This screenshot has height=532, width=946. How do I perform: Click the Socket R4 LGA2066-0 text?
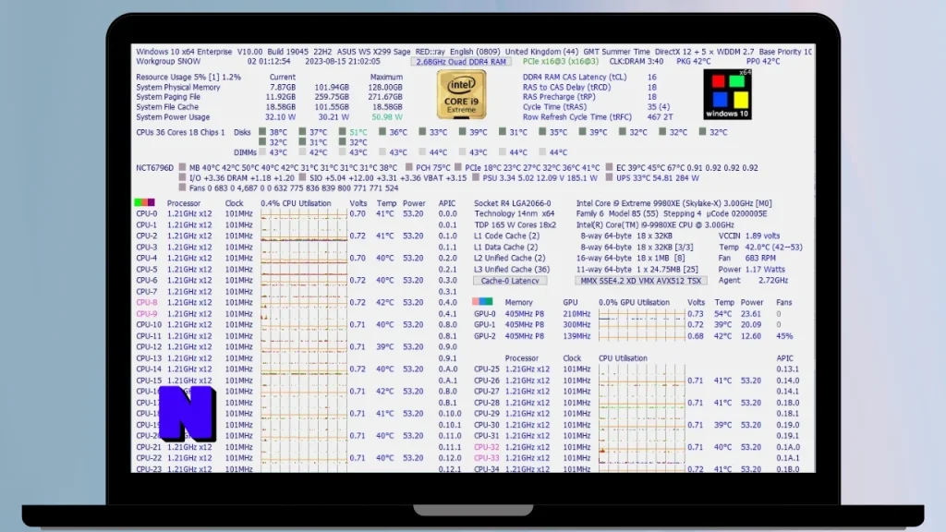click(512, 203)
